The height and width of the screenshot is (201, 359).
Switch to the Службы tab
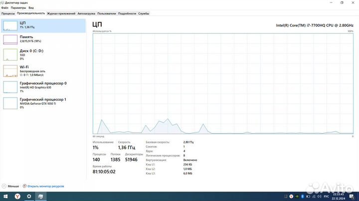(144, 14)
